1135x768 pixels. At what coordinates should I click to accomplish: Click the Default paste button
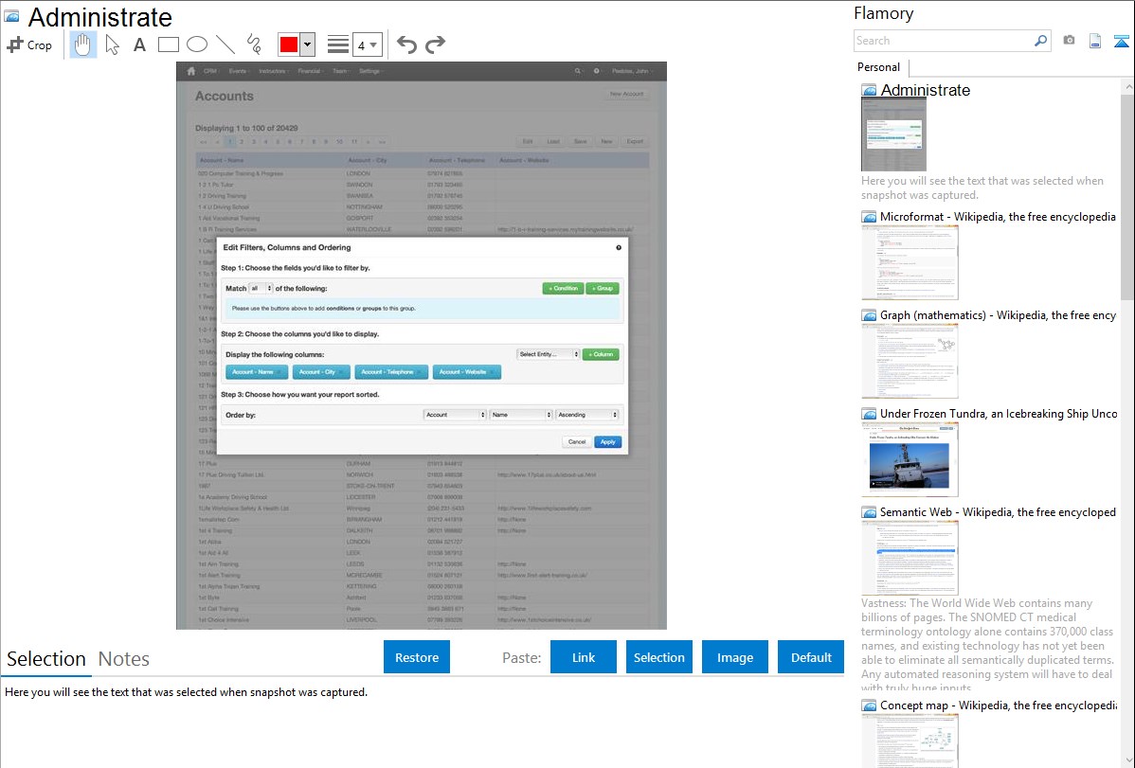pos(811,657)
